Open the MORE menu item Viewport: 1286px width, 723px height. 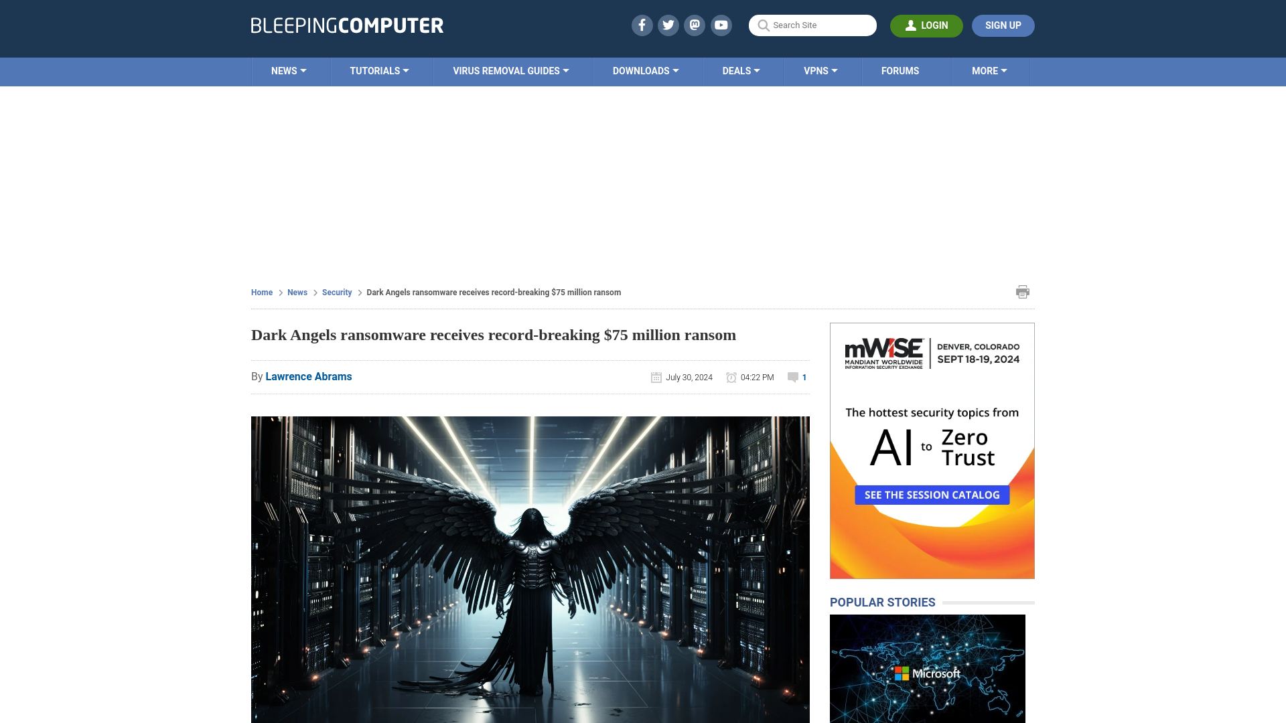point(989,70)
